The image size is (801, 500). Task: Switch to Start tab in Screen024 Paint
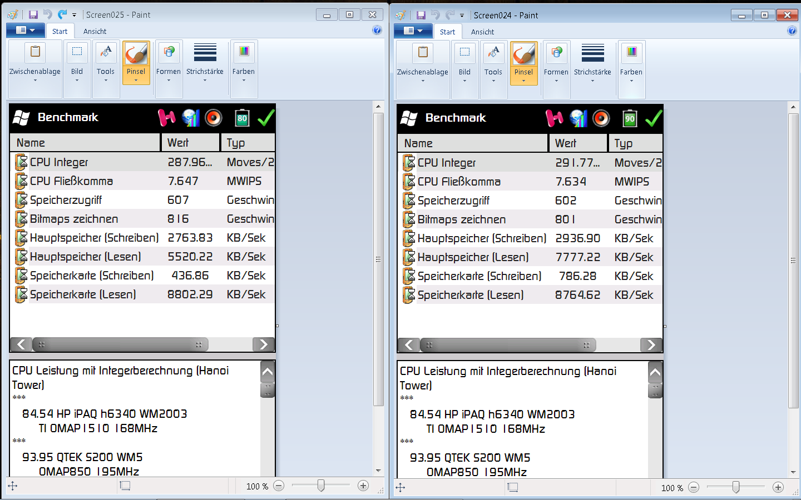click(447, 32)
